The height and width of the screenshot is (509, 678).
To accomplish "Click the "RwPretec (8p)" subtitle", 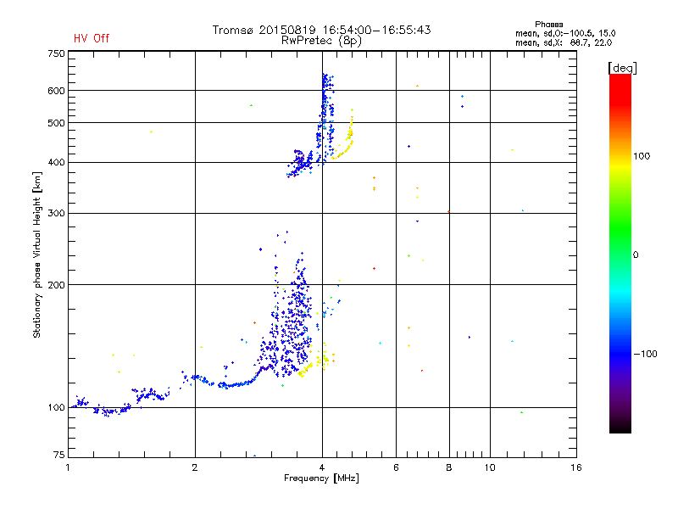I will click(x=321, y=41).
